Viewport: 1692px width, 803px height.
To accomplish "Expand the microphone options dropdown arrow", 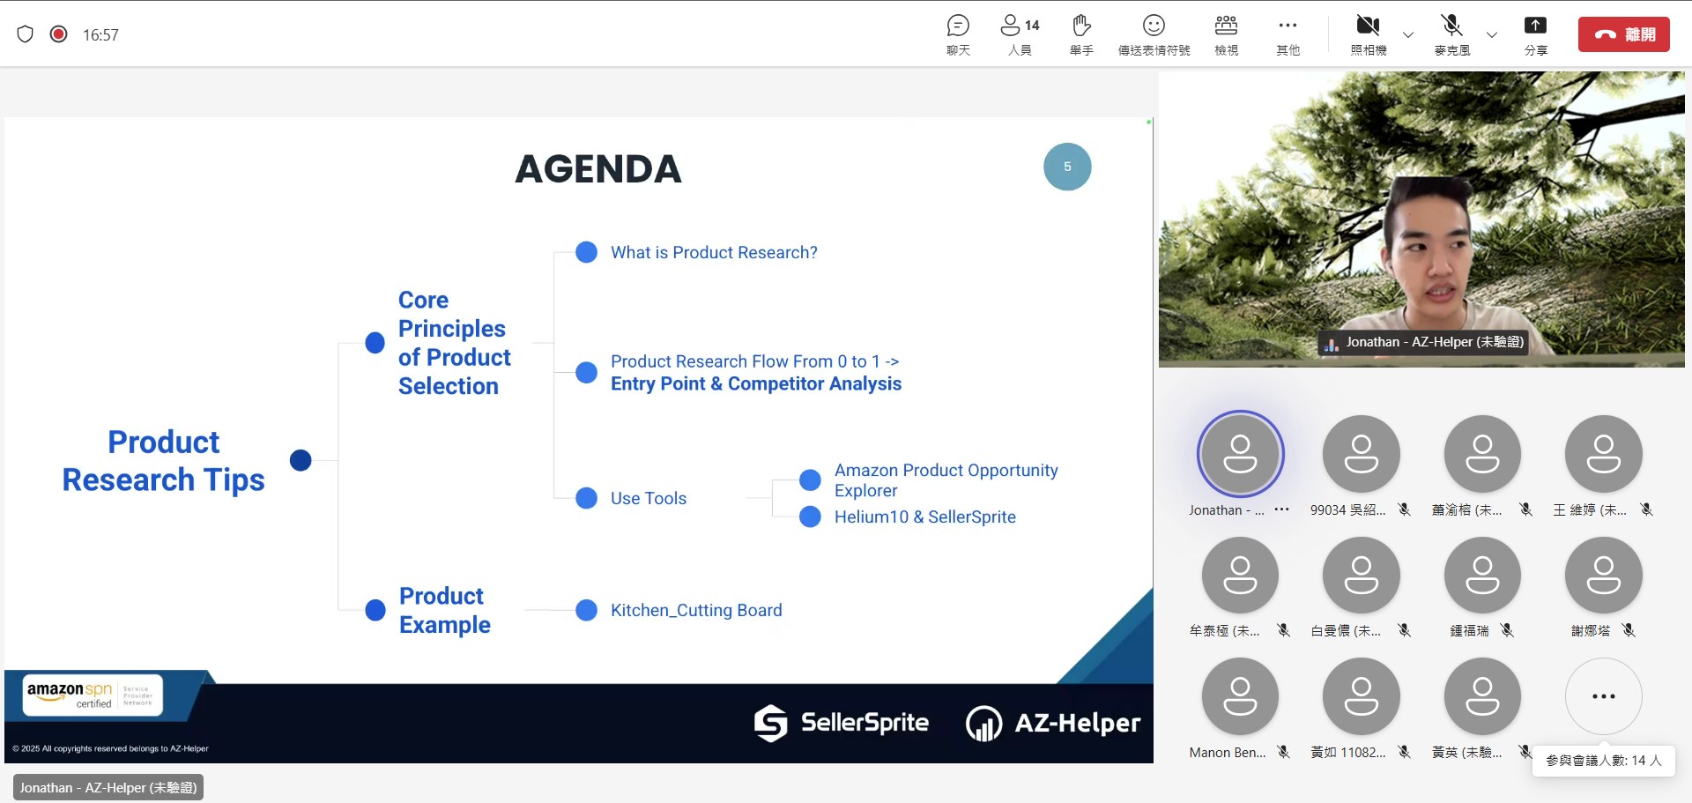I will [1492, 35].
